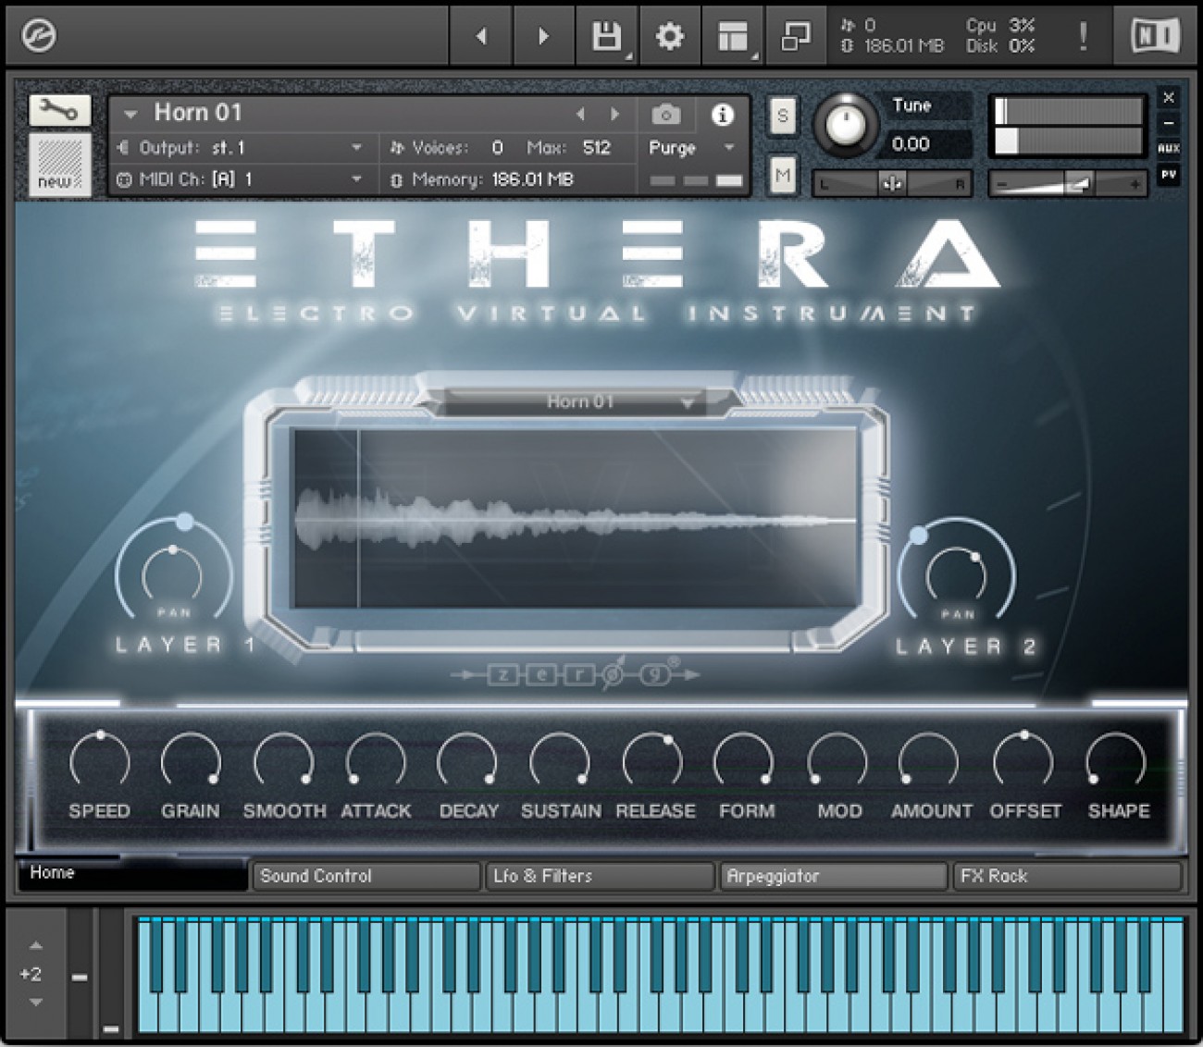The height and width of the screenshot is (1047, 1203).
Task: Center the instrument pan slider
Action: 891,183
